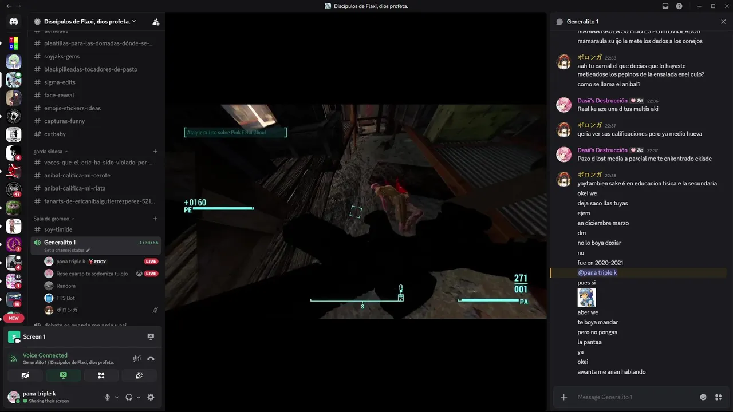Open microphone input options chevron
The image size is (733, 412).
coord(117,397)
